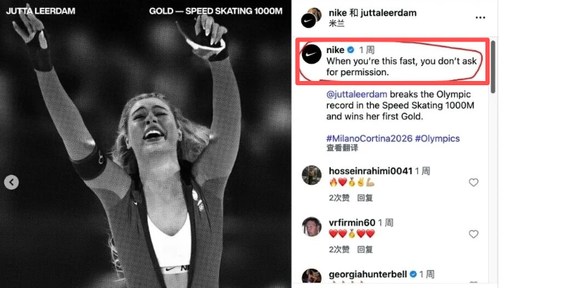Click Nike's blue verified badge
This screenshot has height=288, width=567.
click(351, 50)
